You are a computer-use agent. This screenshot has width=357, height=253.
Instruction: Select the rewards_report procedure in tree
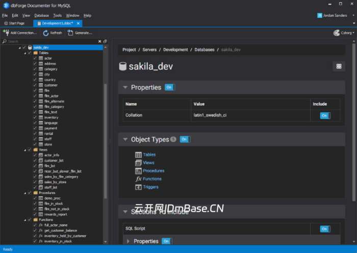[x=56, y=214]
